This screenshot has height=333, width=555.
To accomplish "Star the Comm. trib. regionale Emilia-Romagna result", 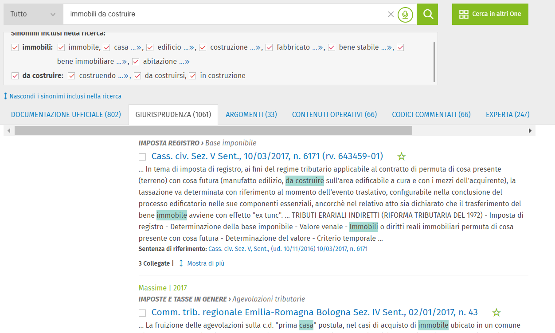I will coord(496,313).
